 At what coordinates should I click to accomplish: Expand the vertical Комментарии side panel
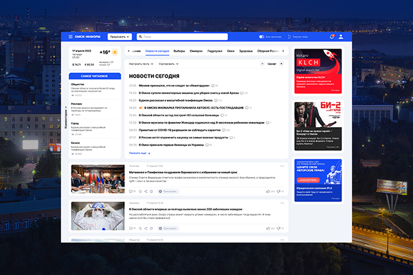click(66, 117)
